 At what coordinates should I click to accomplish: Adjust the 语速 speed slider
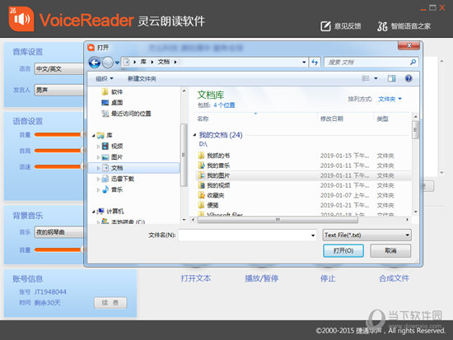pyautogui.click(x=58, y=166)
